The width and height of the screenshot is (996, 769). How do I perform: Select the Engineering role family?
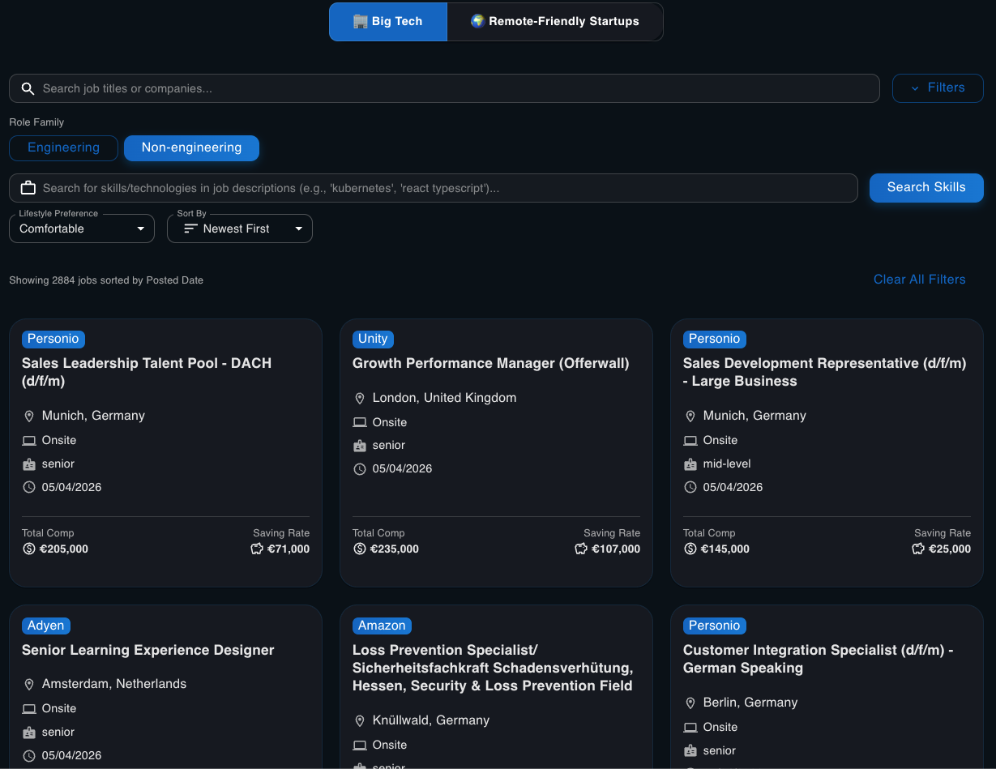tap(63, 147)
